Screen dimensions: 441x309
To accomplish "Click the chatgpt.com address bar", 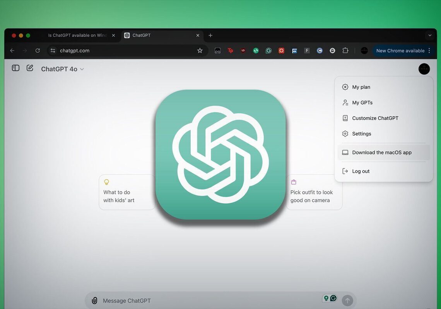I will (126, 51).
